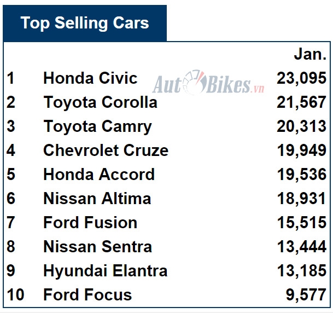Select the 21,567 sales value
The width and height of the screenshot is (333, 313).
(x=301, y=102)
